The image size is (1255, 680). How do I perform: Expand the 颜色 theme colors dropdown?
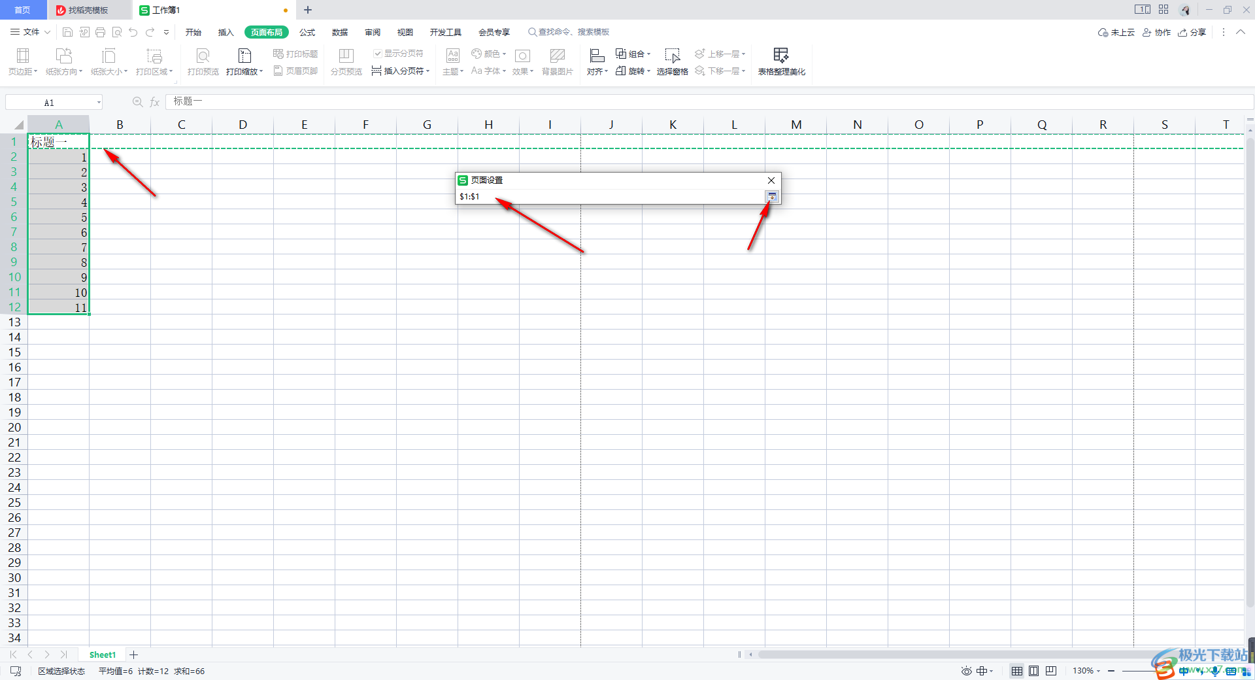[504, 54]
